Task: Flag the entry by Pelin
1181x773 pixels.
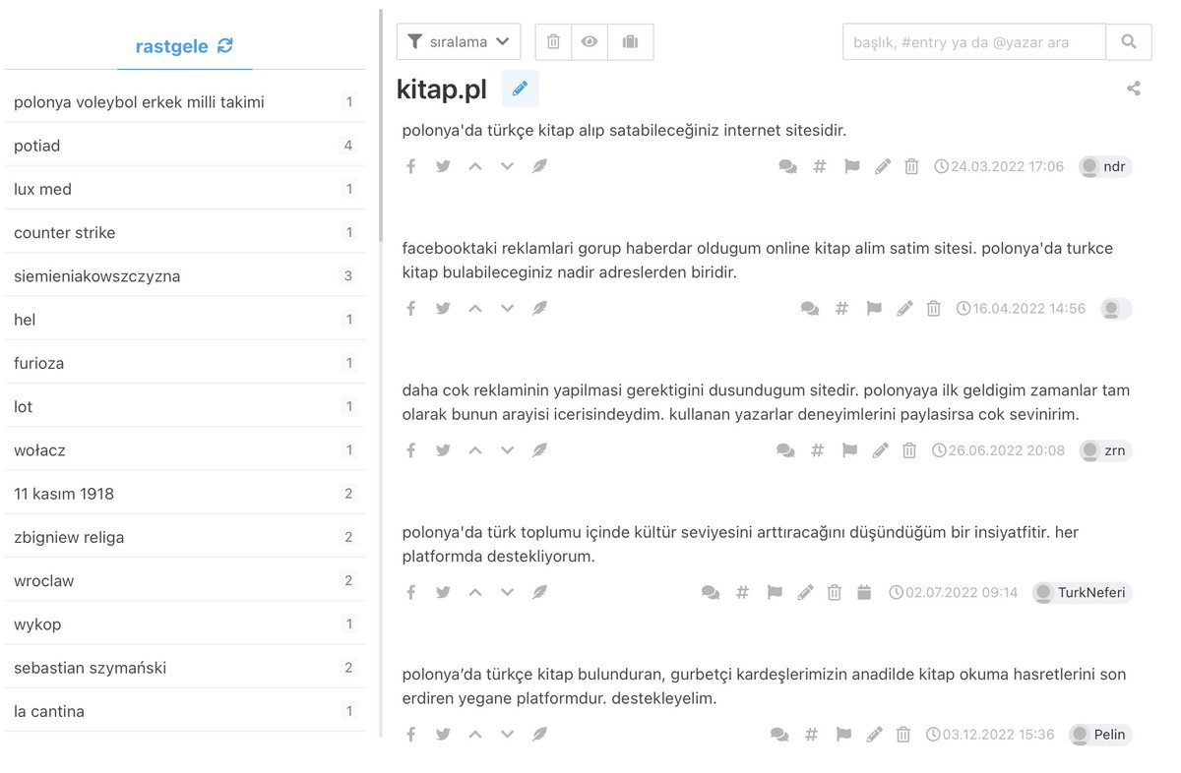Action: [843, 735]
